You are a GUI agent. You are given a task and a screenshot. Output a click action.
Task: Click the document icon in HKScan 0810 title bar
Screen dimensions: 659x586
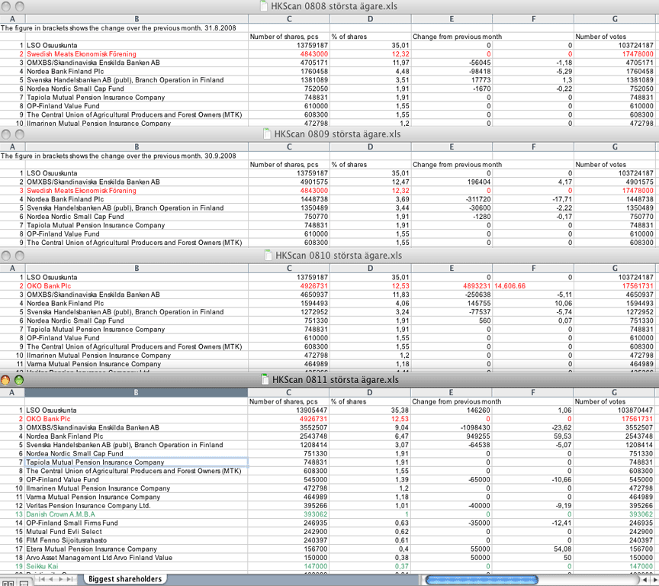click(x=268, y=255)
